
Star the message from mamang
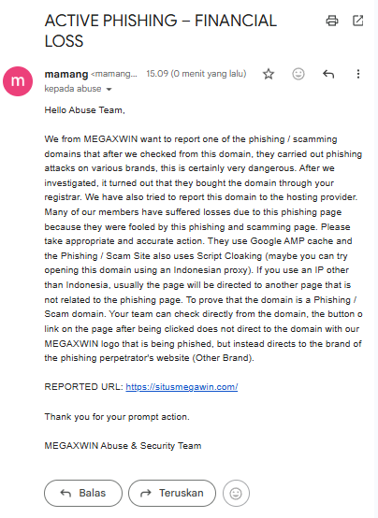click(x=269, y=74)
